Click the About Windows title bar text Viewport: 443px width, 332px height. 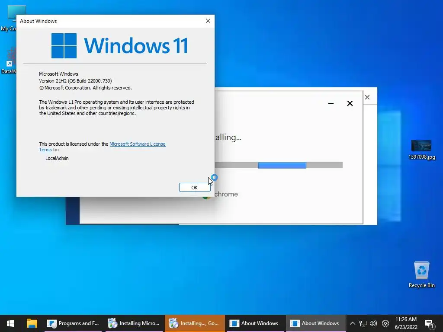tap(38, 21)
